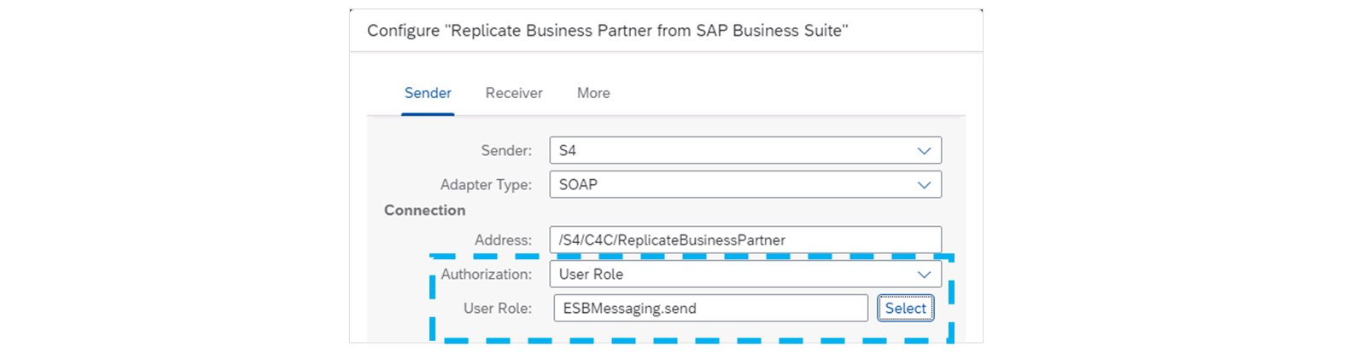Click the Adapter Type: label
This screenshot has height=353, width=1366.
pyautogui.click(x=486, y=185)
